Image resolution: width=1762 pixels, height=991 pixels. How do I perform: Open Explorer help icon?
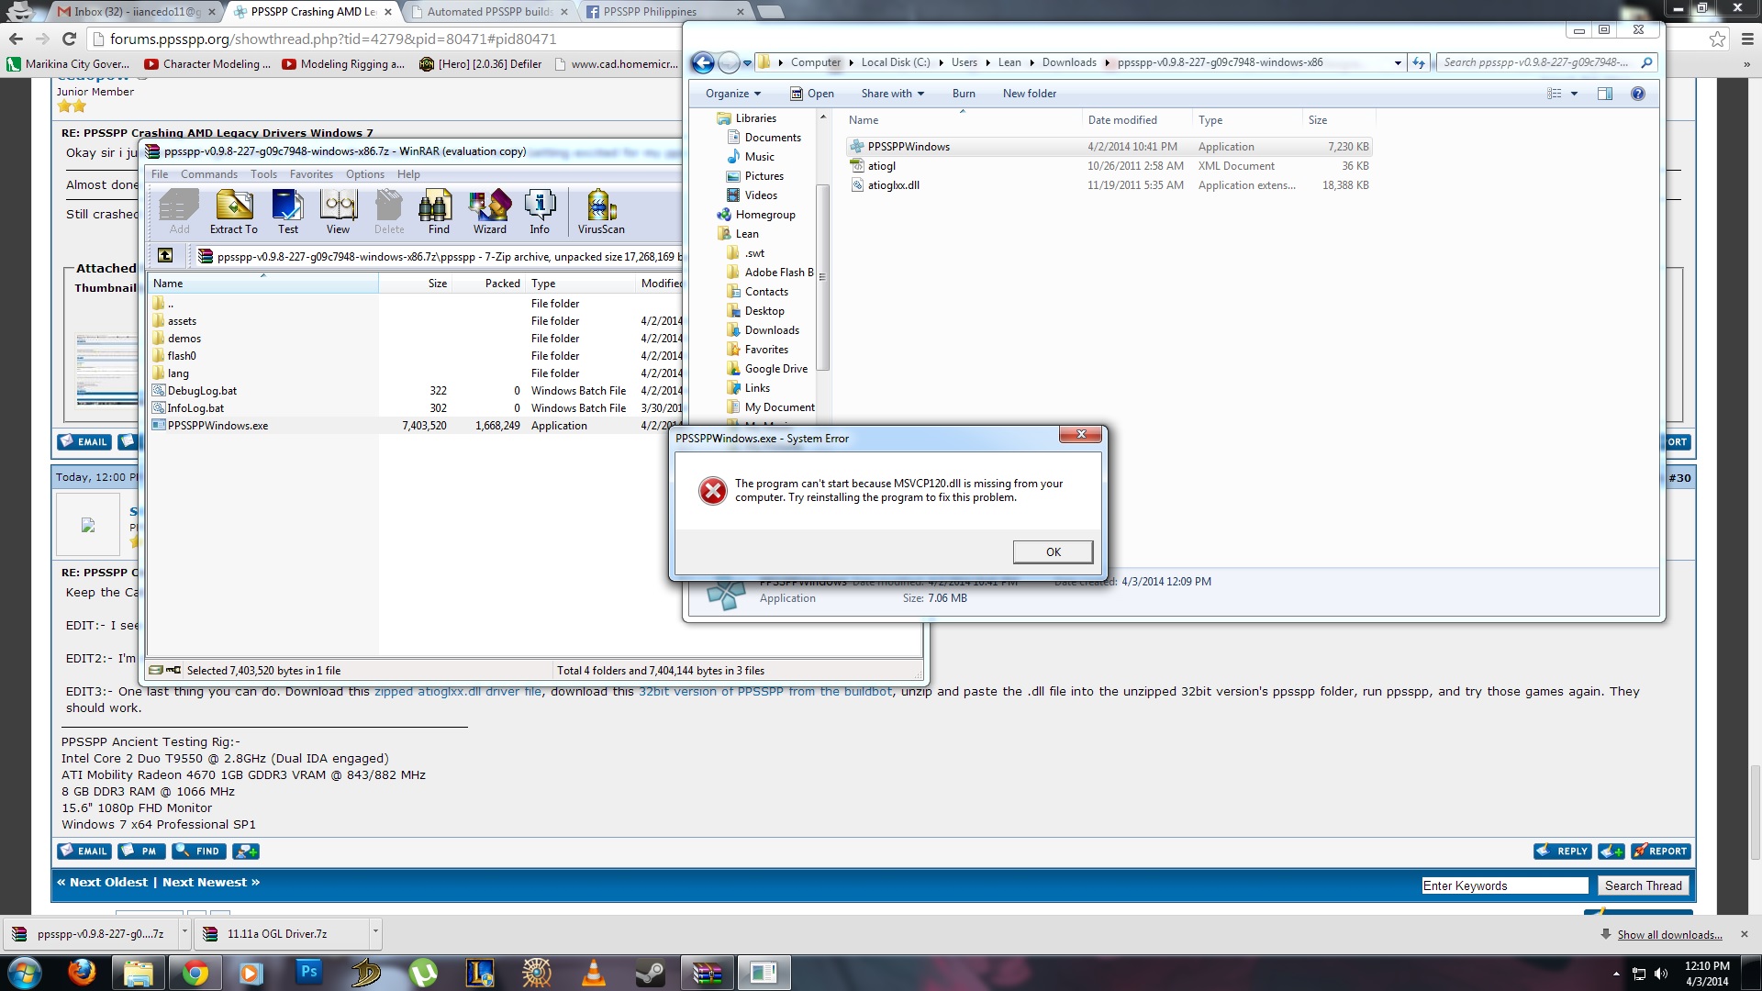point(1637,94)
